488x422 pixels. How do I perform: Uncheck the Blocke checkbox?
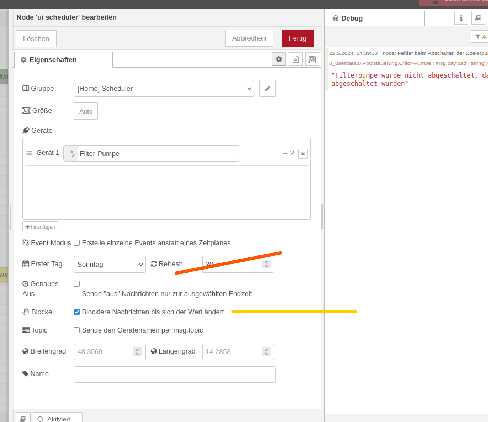[x=77, y=312]
